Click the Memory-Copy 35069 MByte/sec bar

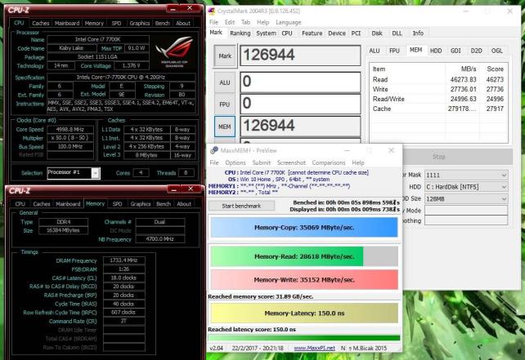coord(304,227)
